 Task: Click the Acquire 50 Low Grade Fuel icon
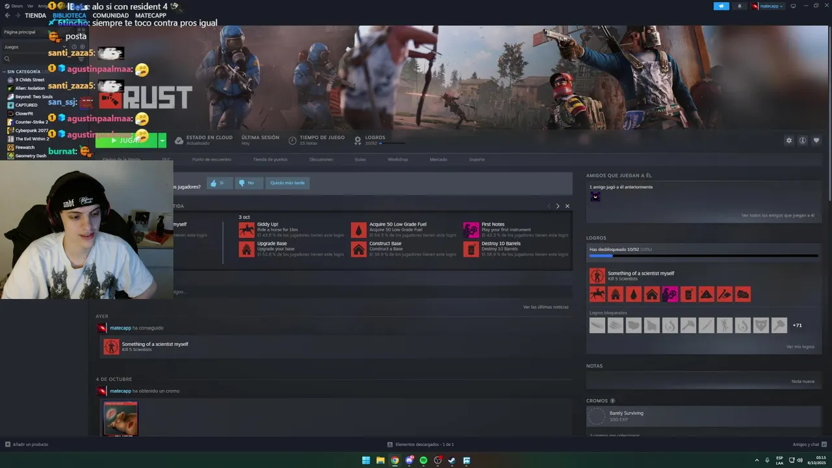(x=359, y=229)
